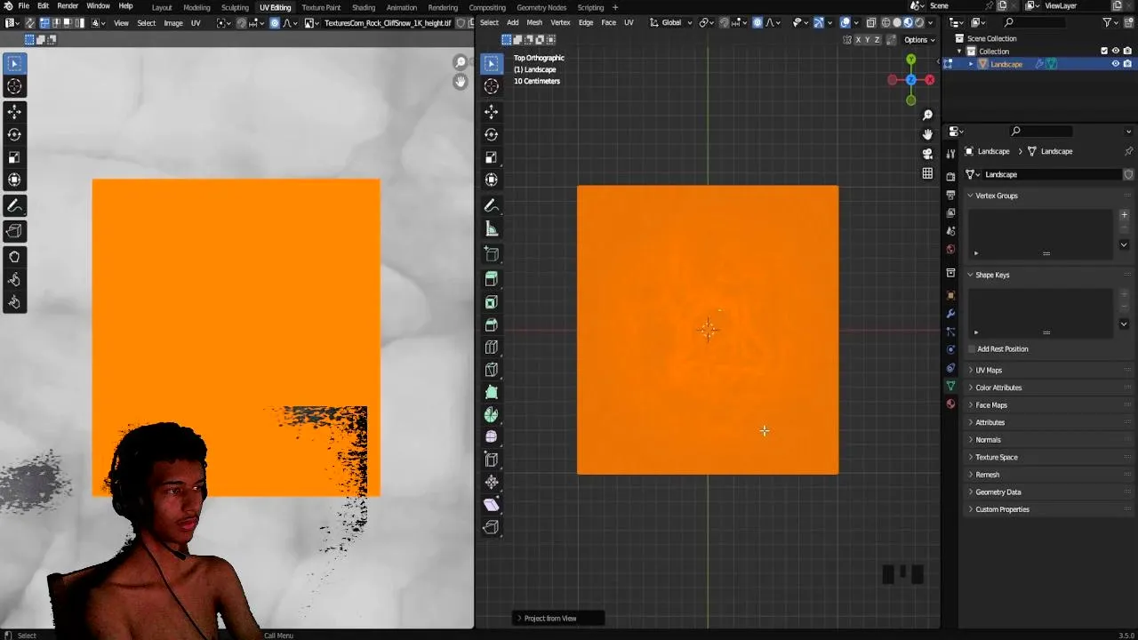Select the Measure tool in the 3D viewport
Viewport: 1138px width, 640px height.
[491, 228]
